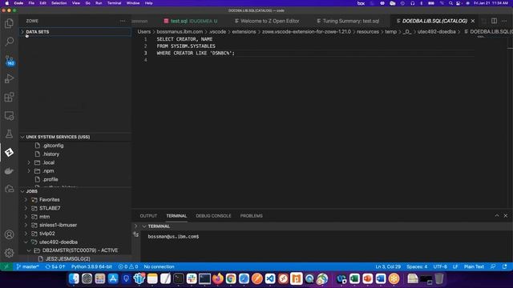Open Zowe panel Views and More Actions
The width and height of the screenshot is (513, 288).
coord(123,21)
